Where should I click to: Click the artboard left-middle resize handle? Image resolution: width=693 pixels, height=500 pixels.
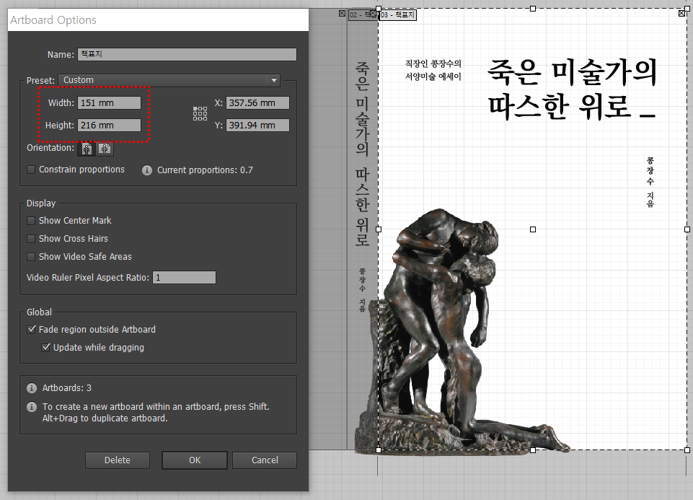(379, 229)
